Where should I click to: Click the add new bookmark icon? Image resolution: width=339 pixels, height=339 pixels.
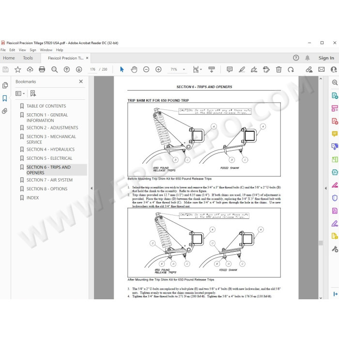click(x=33, y=93)
